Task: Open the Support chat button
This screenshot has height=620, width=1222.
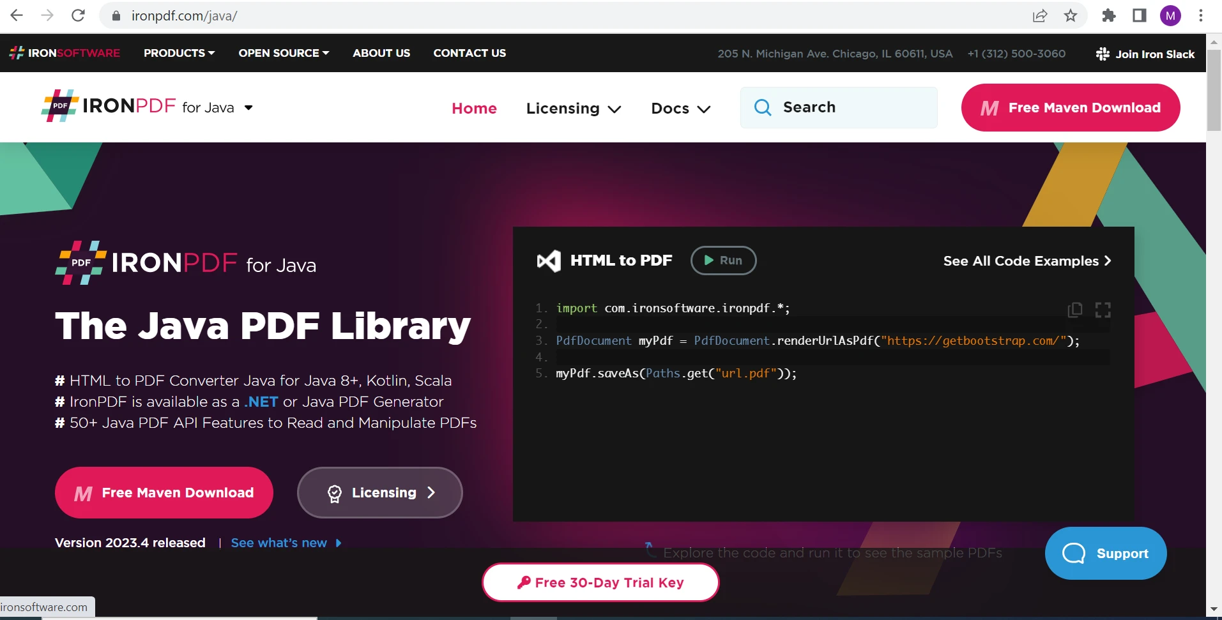Action: pos(1106,553)
